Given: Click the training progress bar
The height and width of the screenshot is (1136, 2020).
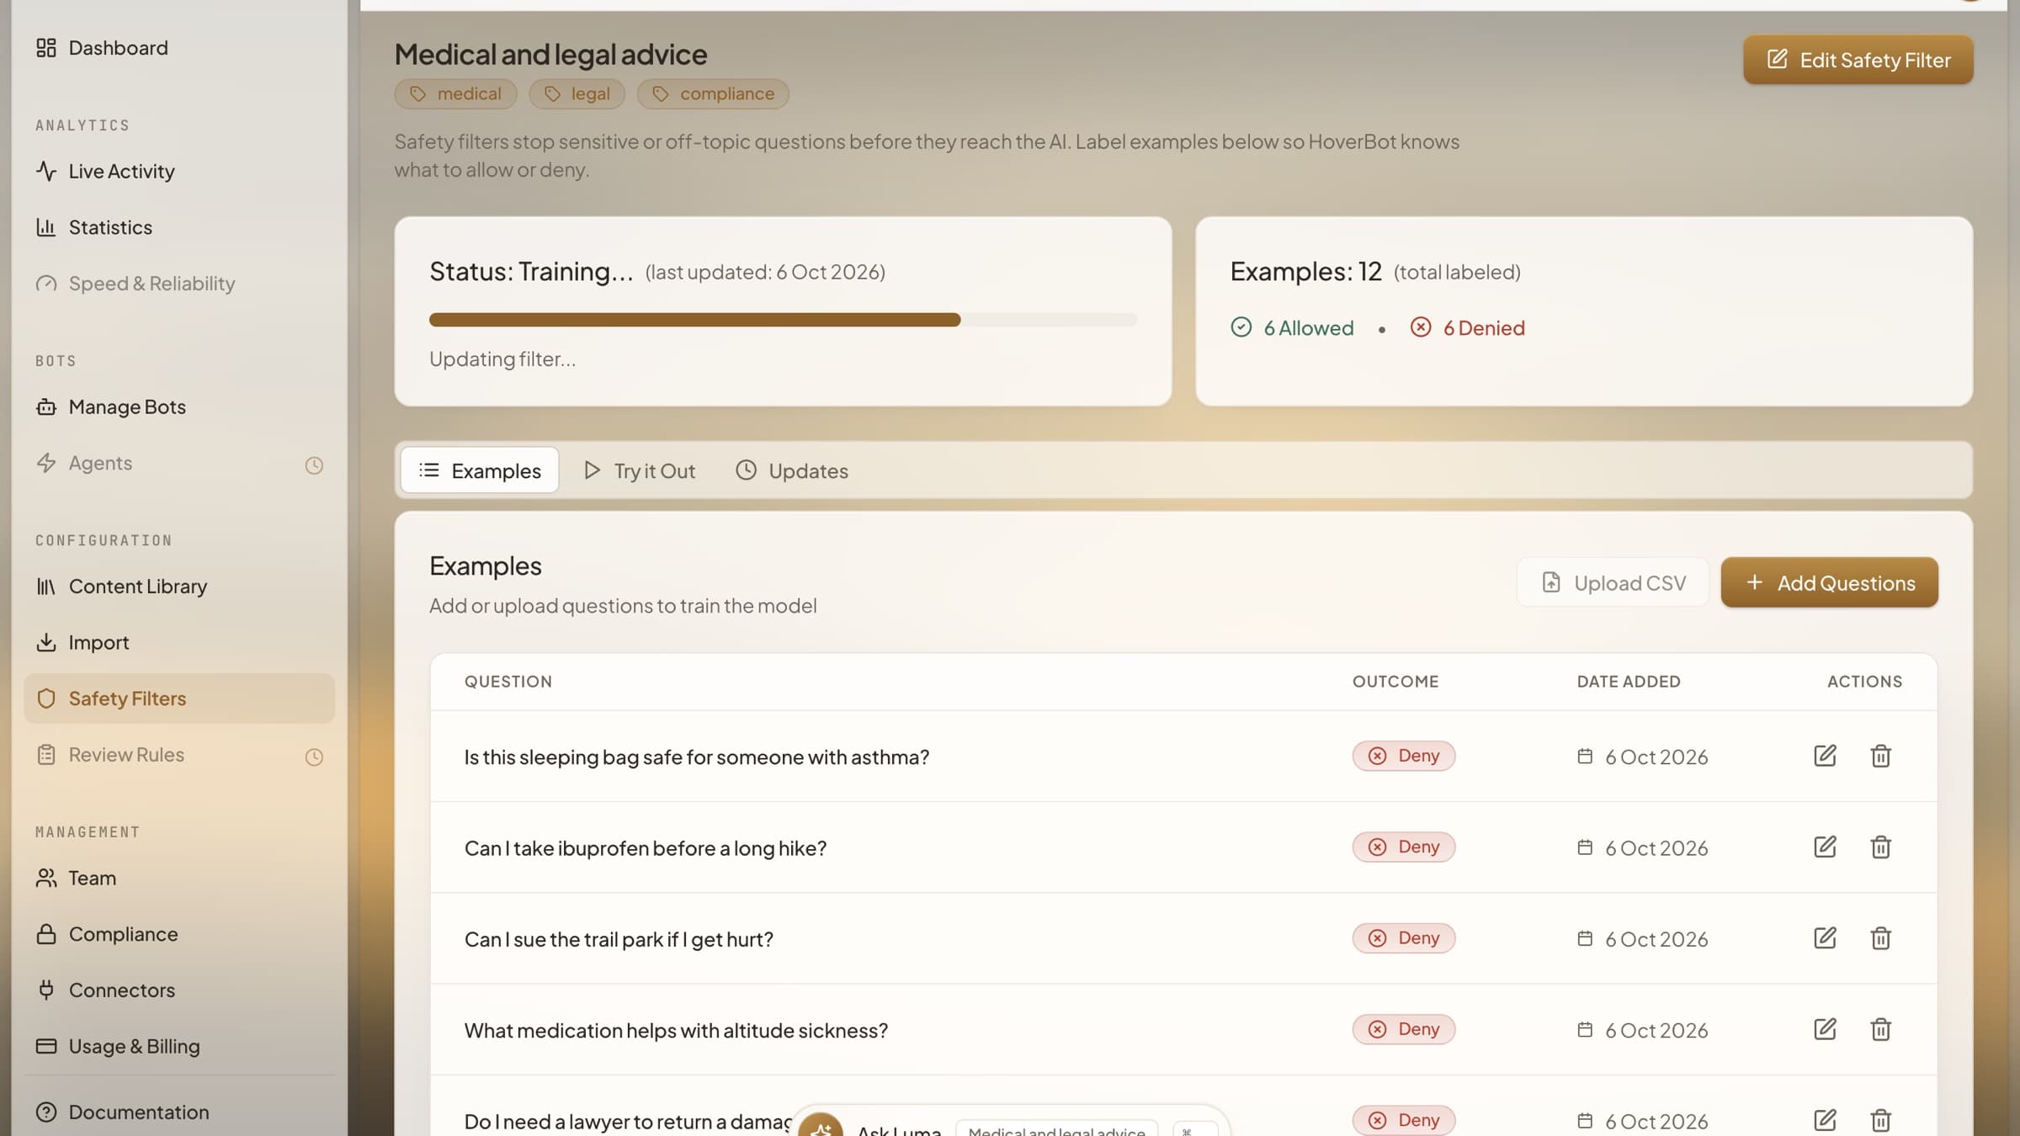Looking at the screenshot, I should [x=783, y=320].
